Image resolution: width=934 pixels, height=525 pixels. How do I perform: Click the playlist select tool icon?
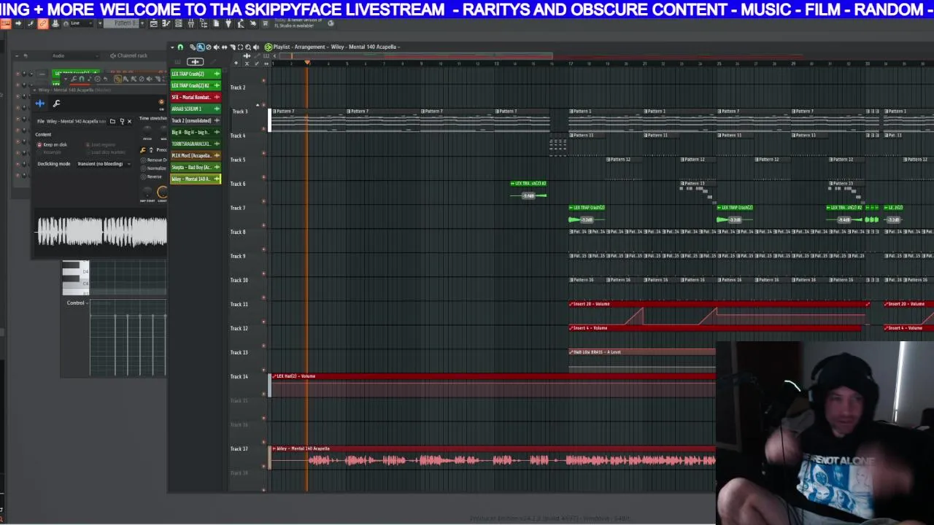[x=240, y=47]
